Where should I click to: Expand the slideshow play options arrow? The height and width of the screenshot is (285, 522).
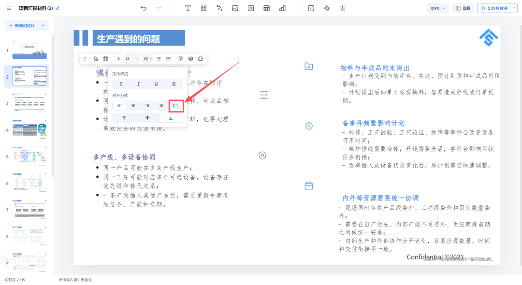(514, 8)
